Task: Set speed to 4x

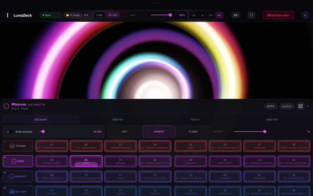Action: 219,15
